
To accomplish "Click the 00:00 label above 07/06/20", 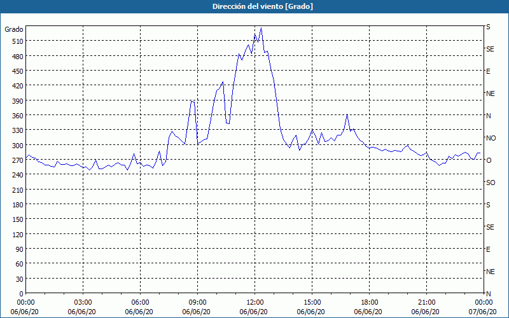I will [x=484, y=303].
